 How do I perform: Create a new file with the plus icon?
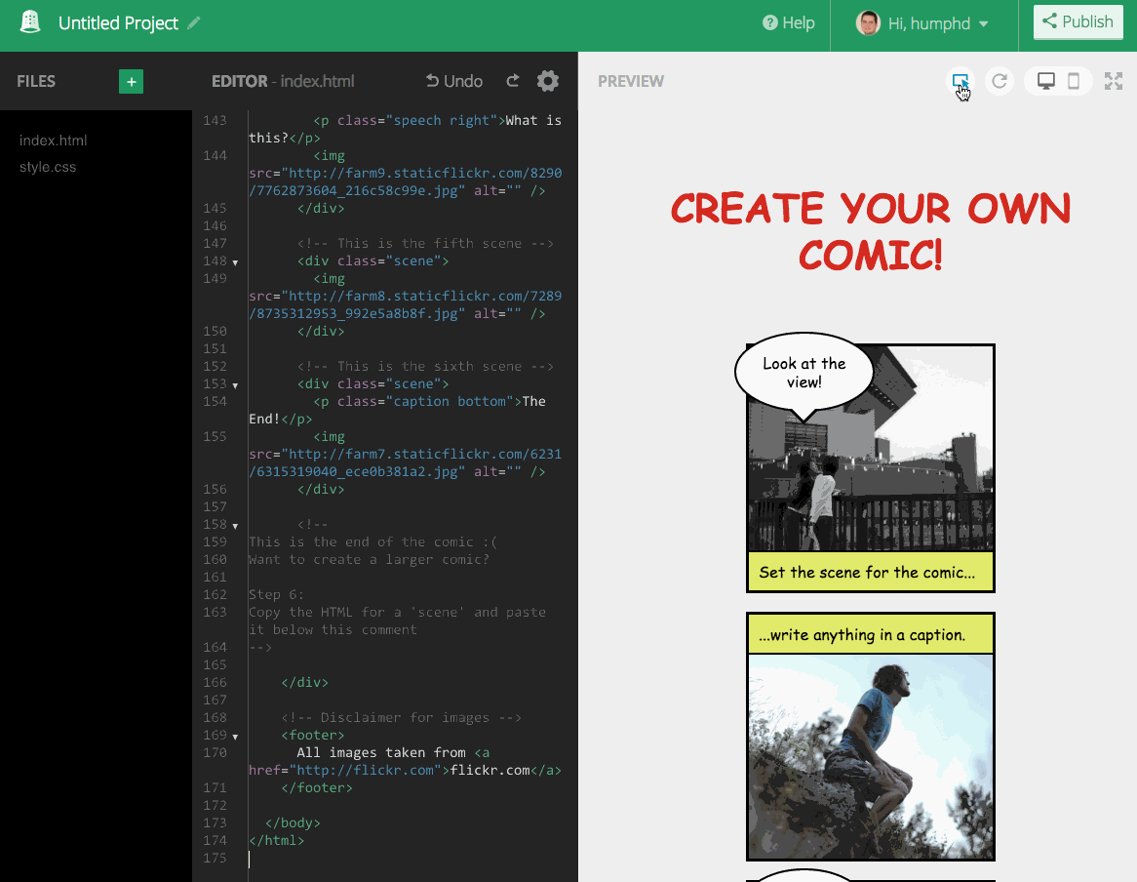(x=131, y=81)
